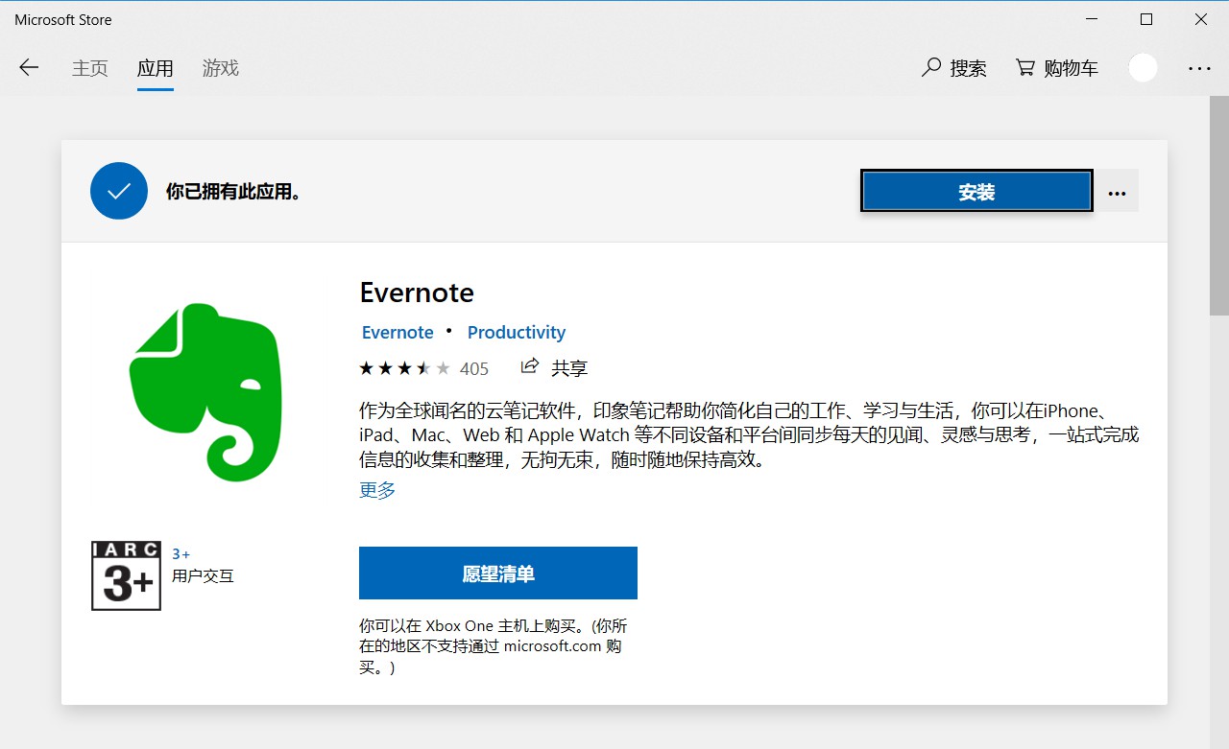Open the Evernote publisher link
This screenshot has height=749, width=1229.
pos(398,332)
